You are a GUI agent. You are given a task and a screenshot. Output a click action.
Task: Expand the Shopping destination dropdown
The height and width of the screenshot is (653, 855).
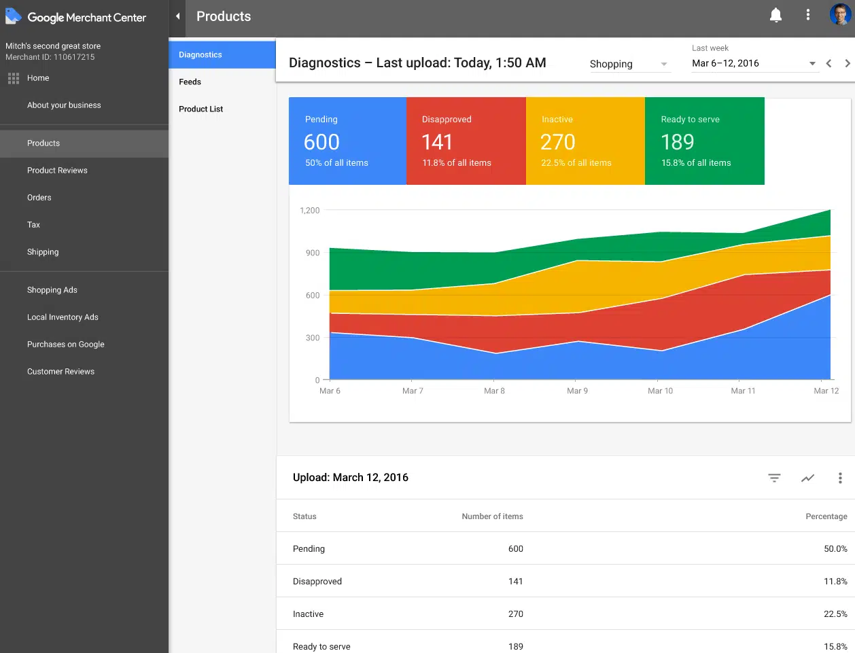point(629,64)
